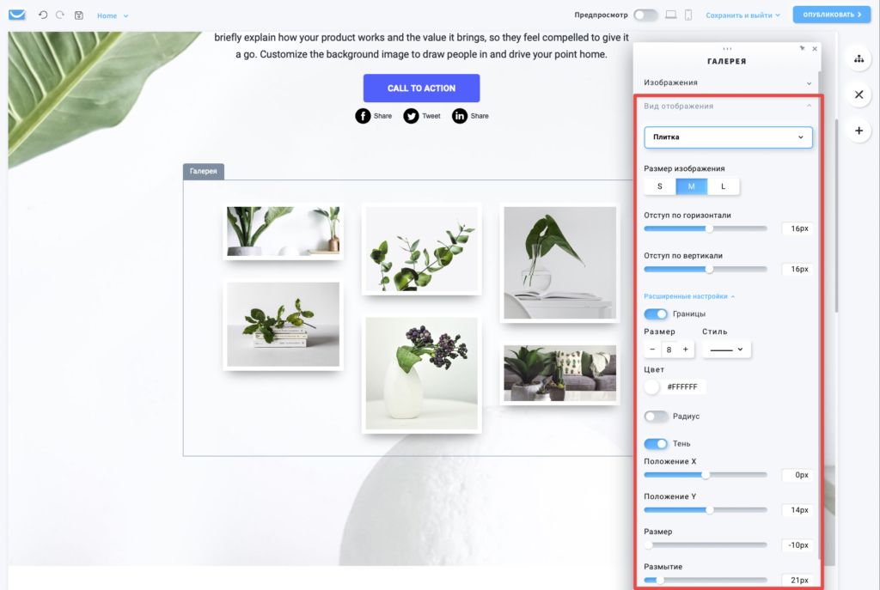Screen dimensions: 880x590
Task: Select the eucalyptus branch gallery image
Action: (421, 248)
